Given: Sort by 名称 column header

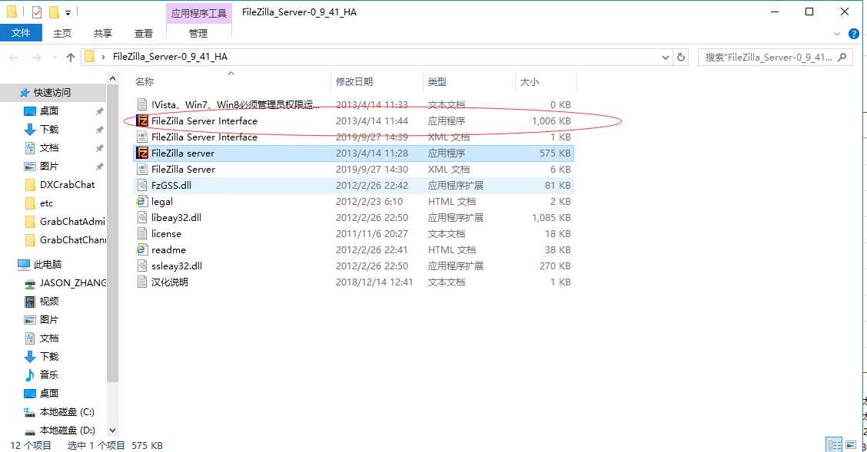Looking at the screenshot, I should (144, 81).
